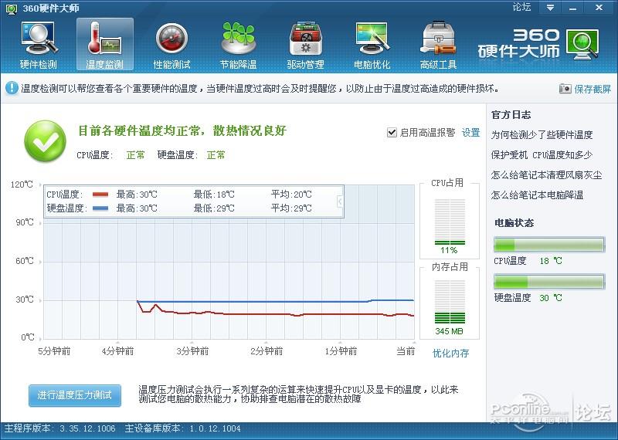Screen dimensions: 618x440
Task: Open 怎么给笔记本电脑降温 article
Action: click(x=537, y=195)
